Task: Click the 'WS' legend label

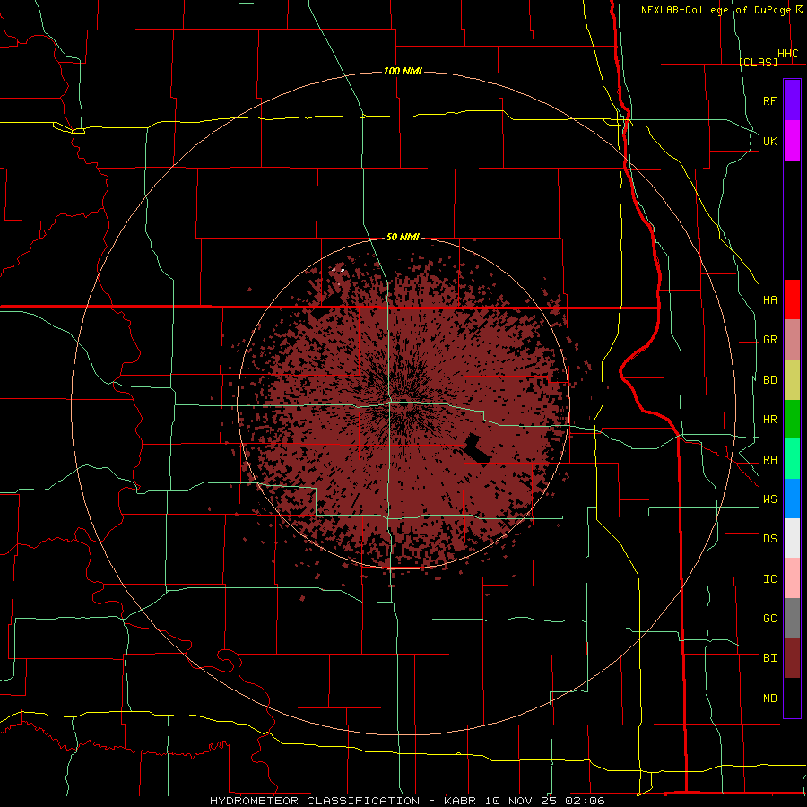Action: tap(769, 499)
